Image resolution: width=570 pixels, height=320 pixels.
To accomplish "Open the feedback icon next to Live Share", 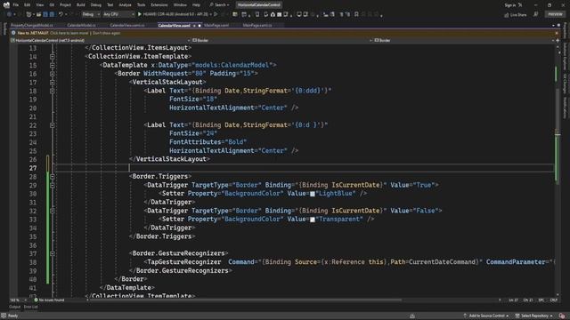I will (x=536, y=14).
